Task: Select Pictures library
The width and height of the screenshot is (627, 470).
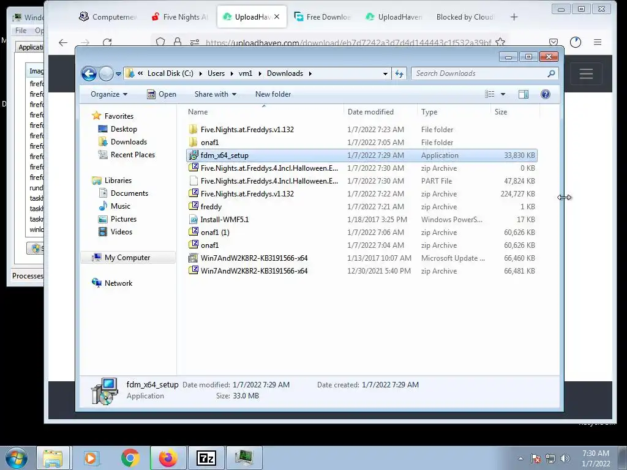Action: click(x=118, y=219)
